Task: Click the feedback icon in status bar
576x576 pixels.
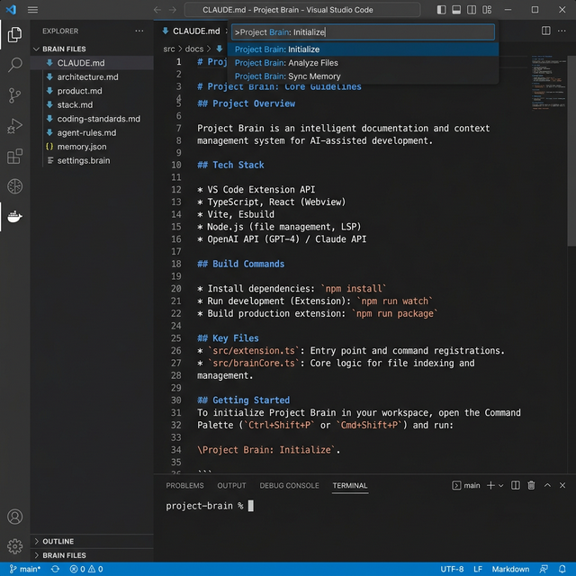Action: click(544, 569)
